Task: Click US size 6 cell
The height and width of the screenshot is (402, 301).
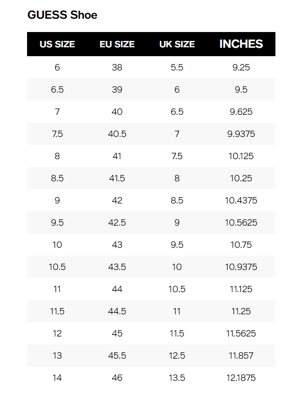Action: [57, 67]
